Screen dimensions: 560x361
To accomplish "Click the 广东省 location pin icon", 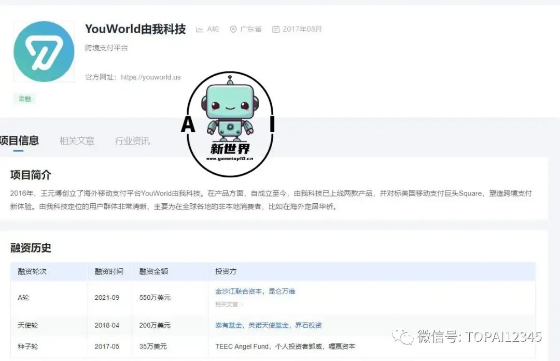I will 233,30.
